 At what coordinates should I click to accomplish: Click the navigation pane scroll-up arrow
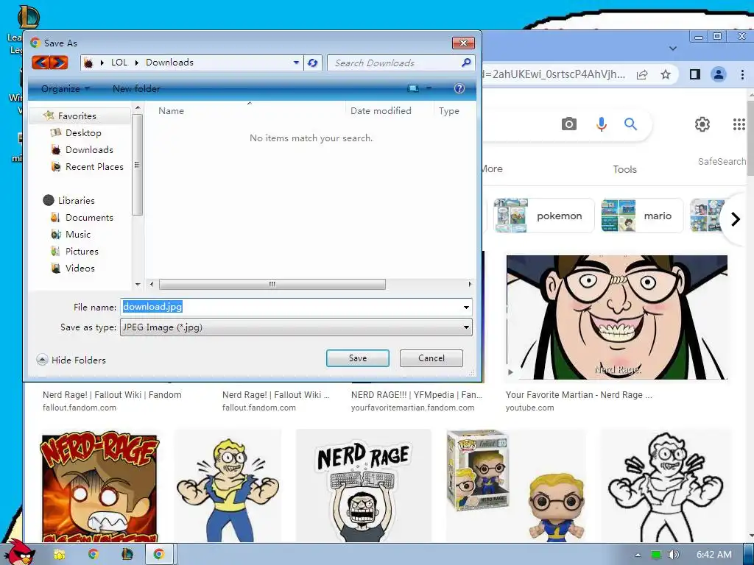pos(138,108)
